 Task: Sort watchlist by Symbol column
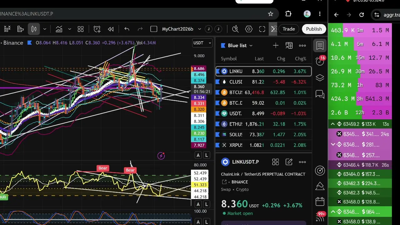click(x=229, y=59)
